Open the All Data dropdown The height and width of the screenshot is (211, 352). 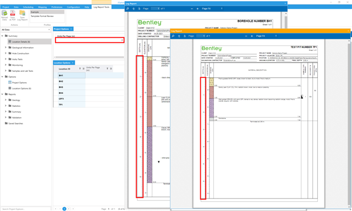pos(26,30)
